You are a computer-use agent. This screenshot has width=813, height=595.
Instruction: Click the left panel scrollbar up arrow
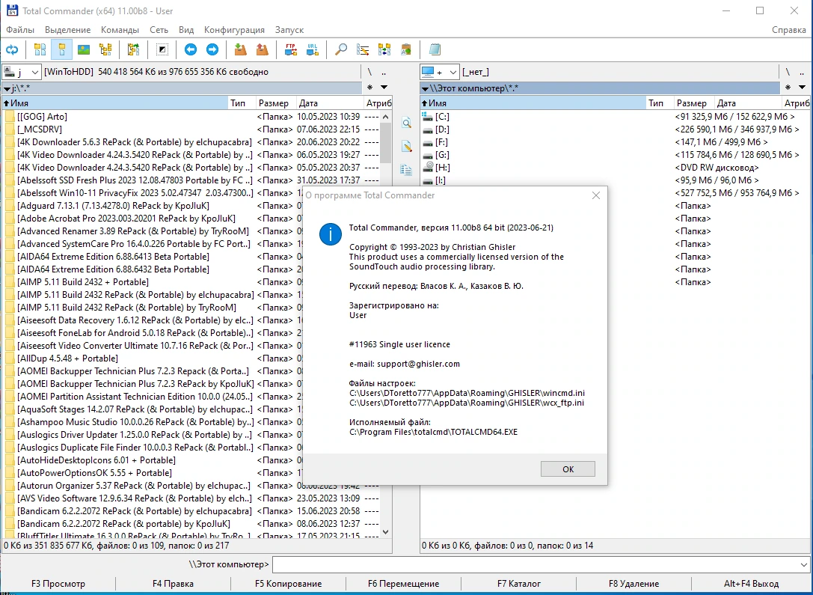click(x=385, y=117)
